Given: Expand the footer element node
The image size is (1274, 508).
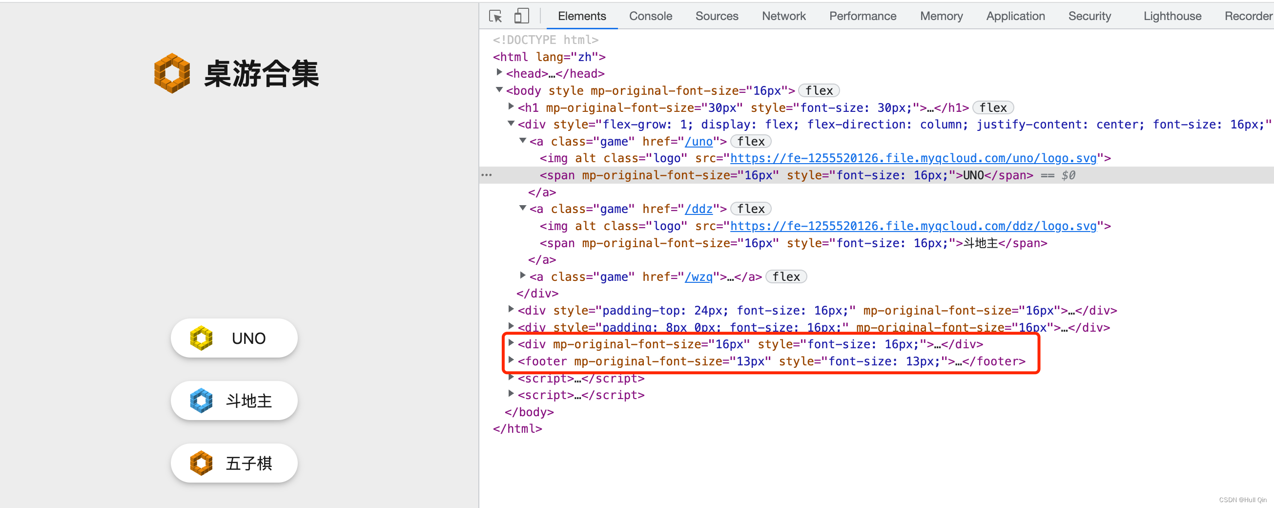Looking at the screenshot, I should (511, 360).
